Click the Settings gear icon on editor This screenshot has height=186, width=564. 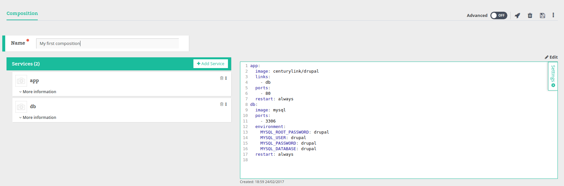tap(553, 85)
